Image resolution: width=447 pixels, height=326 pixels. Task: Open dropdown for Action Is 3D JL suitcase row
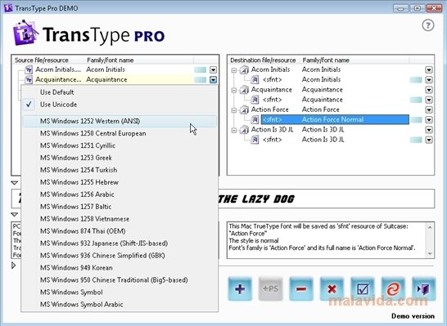[429, 130]
